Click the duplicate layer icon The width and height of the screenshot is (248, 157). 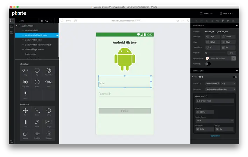[47, 21]
